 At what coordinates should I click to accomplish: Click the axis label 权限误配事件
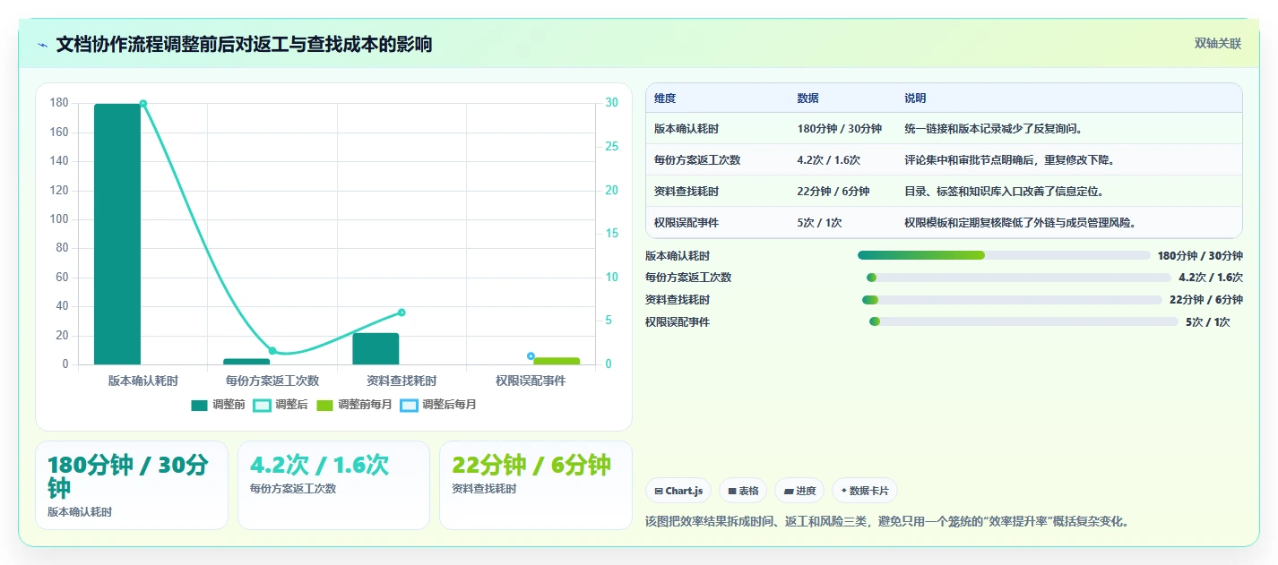(x=531, y=381)
